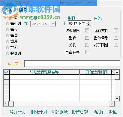
Task: Choose the 每周 schedule option
Action: pos(7,35)
